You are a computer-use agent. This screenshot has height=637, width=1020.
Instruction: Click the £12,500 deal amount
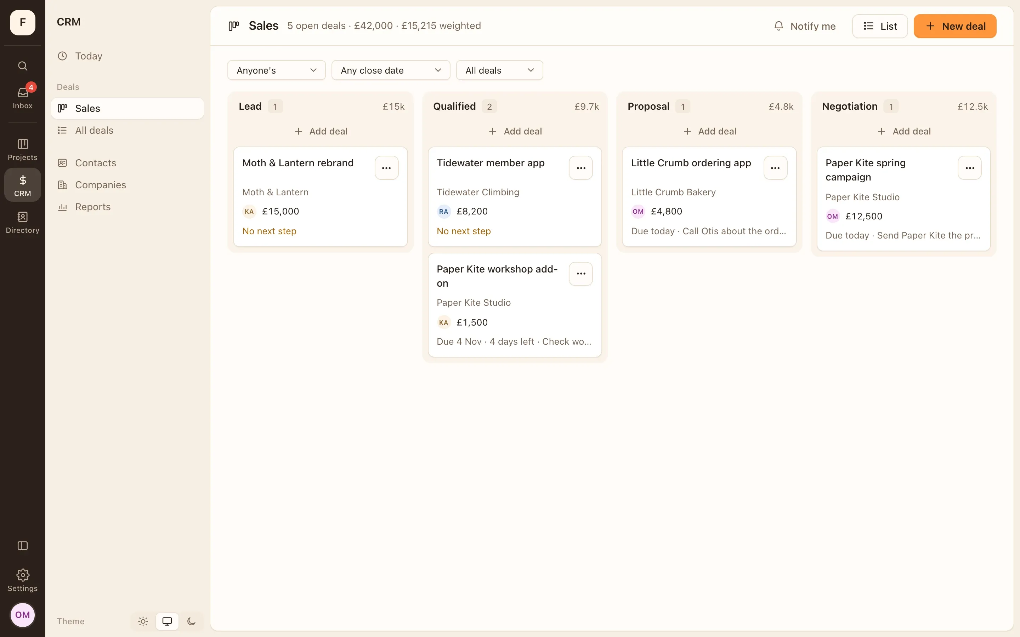(863, 216)
